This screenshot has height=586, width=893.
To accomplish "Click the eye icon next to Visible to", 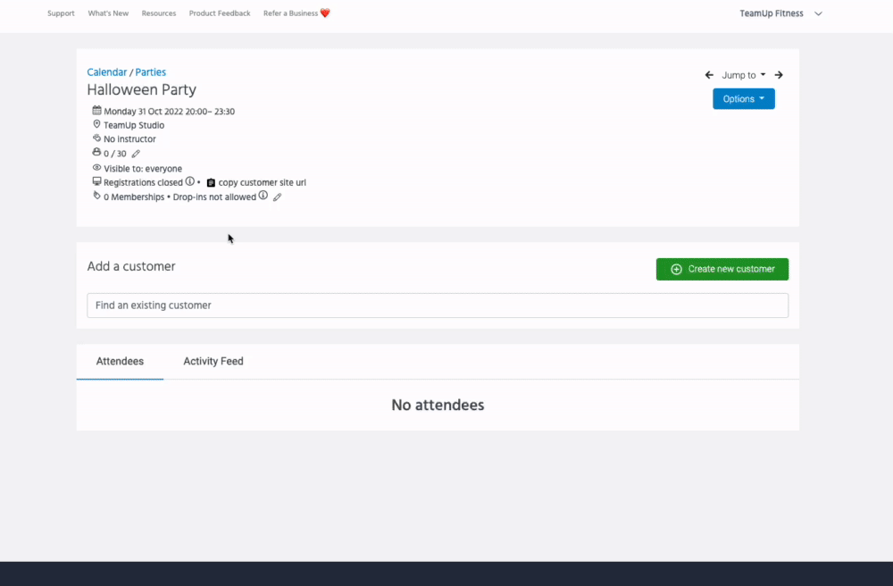I will click(x=96, y=168).
